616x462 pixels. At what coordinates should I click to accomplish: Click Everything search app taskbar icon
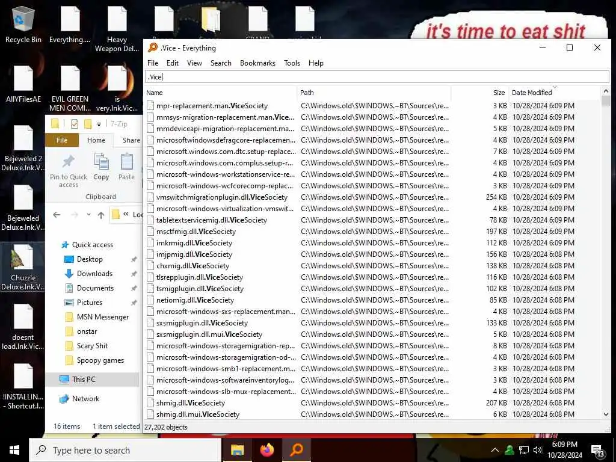[x=297, y=450]
